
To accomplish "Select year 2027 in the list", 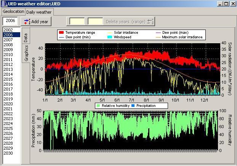I will coord(11,138).
